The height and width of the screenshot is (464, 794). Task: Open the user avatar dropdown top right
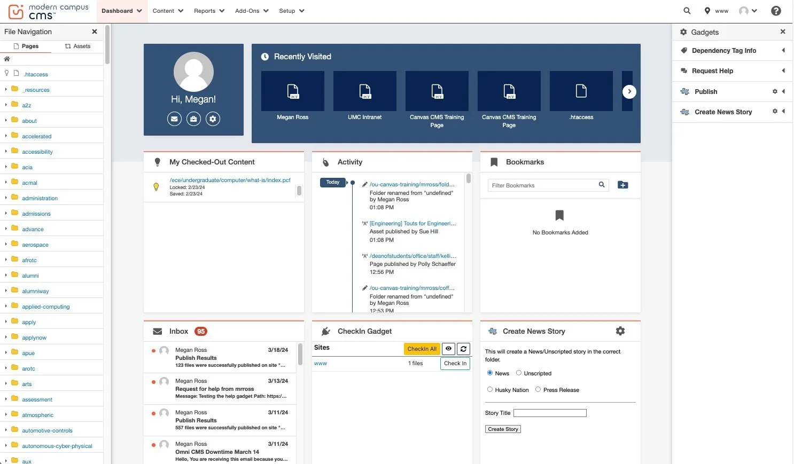748,10
